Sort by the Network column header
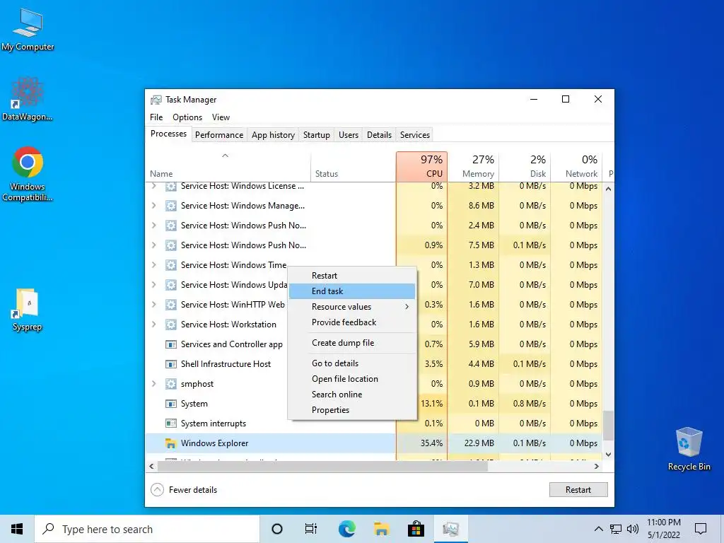Image resolution: width=724 pixels, height=543 pixels. click(577, 166)
